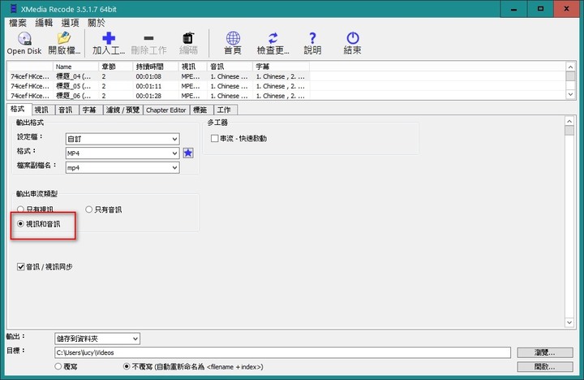The height and width of the screenshot is (380, 584).
Task: Open the 選項 menu
Action: (70, 23)
